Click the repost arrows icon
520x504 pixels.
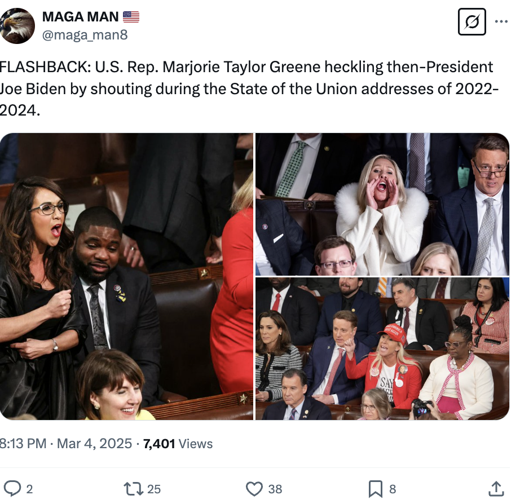(x=133, y=489)
